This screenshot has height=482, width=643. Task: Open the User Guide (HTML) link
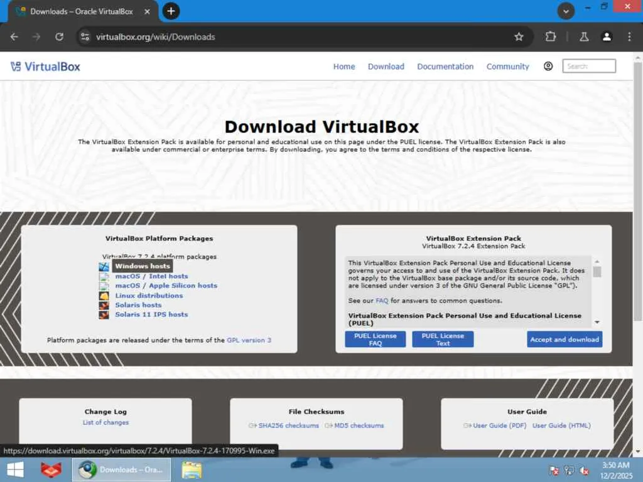[561, 426]
